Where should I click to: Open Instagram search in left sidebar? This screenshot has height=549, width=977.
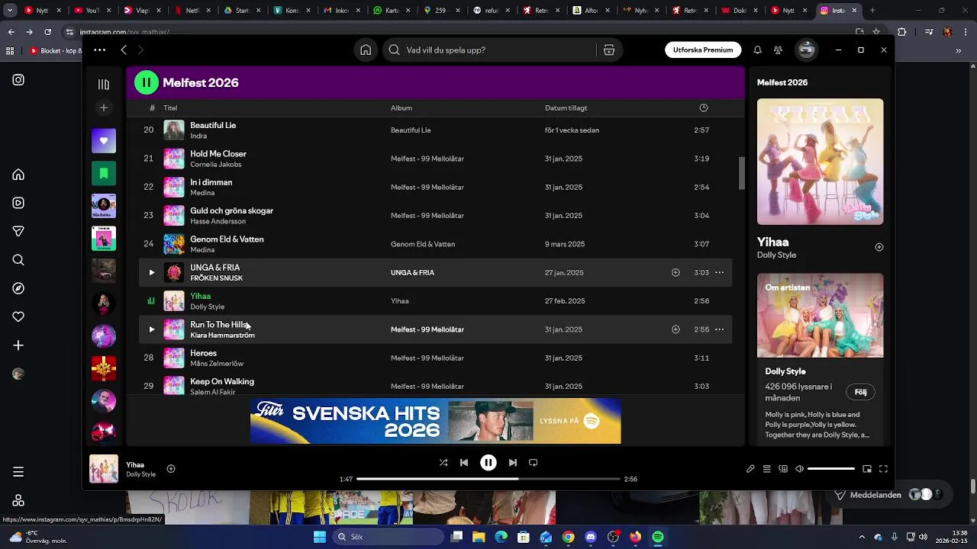click(18, 260)
